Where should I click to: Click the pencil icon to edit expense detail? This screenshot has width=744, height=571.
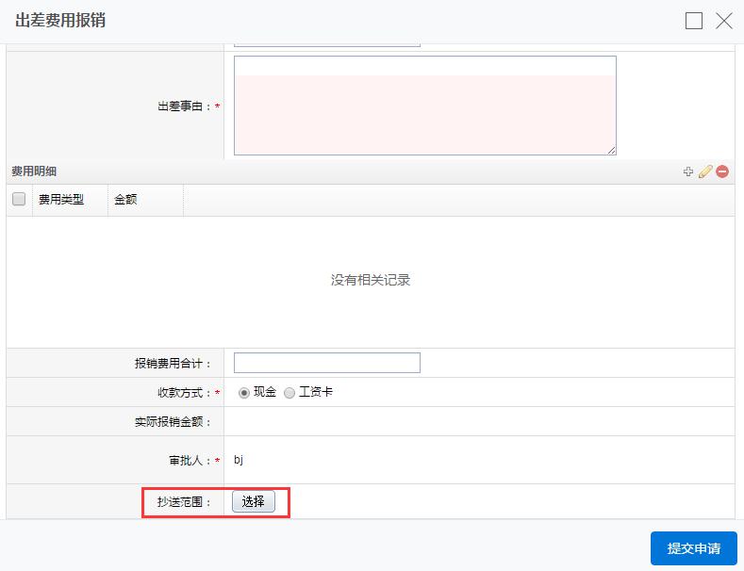point(705,171)
